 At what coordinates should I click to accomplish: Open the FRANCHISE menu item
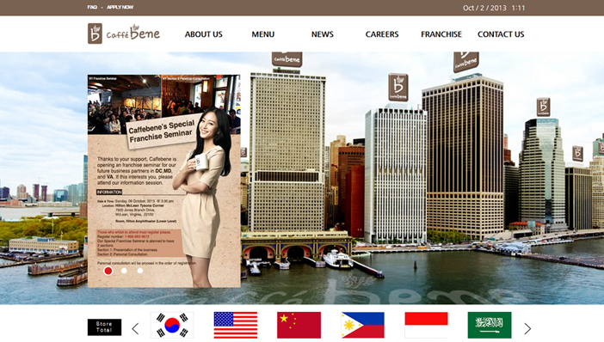coord(441,34)
